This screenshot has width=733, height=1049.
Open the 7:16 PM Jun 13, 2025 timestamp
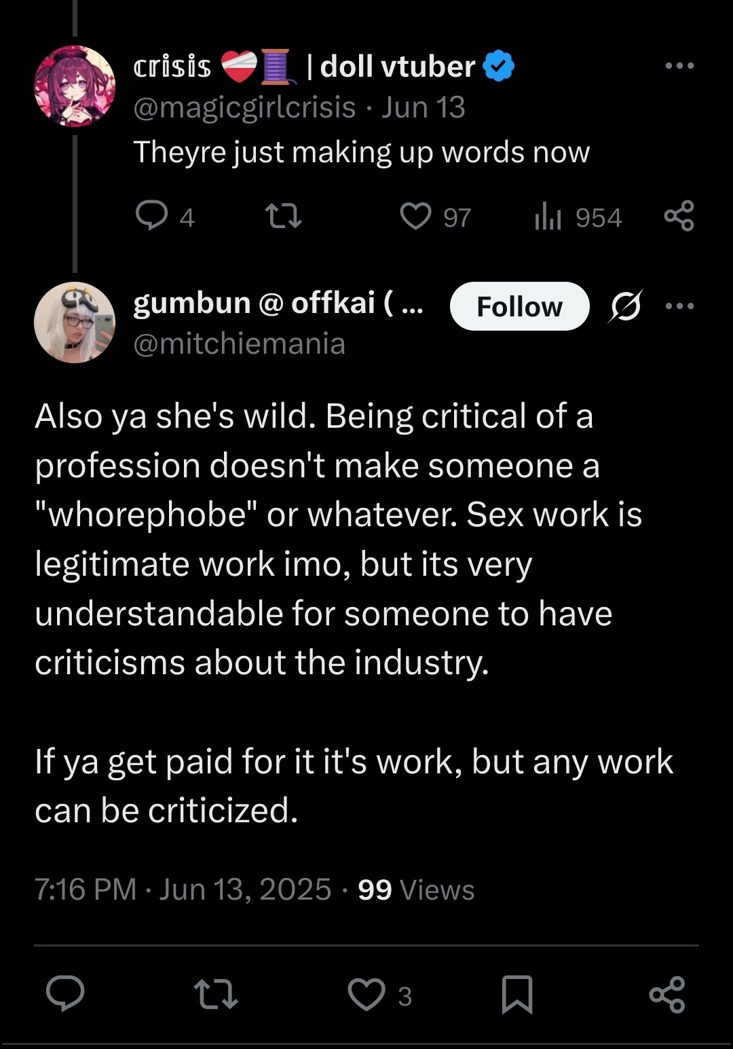point(183,889)
